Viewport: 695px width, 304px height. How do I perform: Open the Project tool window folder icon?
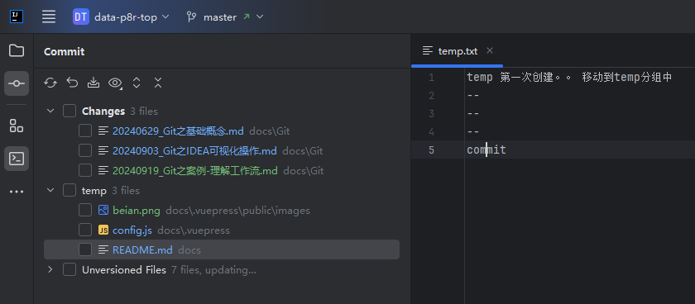coord(17,50)
